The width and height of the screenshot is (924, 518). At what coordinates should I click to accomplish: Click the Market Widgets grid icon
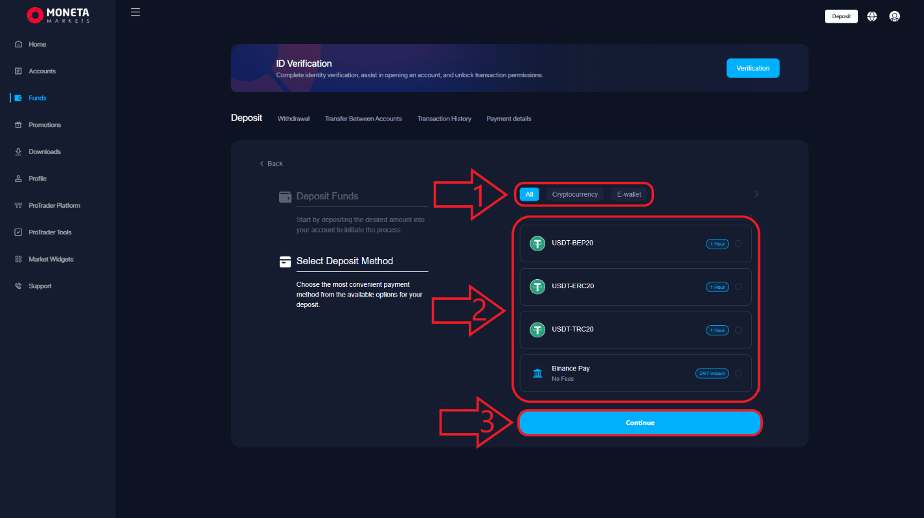[x=18, y=259]
